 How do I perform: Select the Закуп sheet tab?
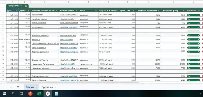30,87
